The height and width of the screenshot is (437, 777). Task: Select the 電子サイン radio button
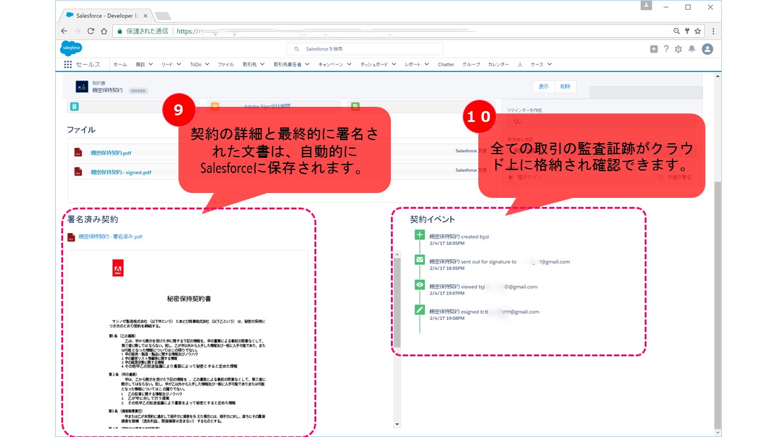click(511, 177)
